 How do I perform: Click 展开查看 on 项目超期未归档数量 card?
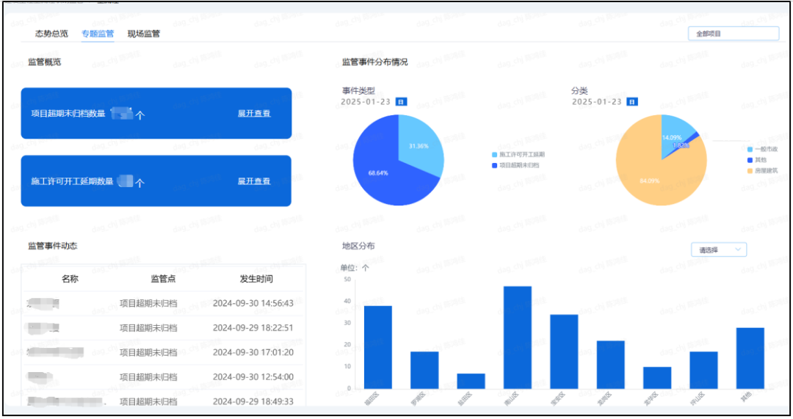click(x=254, y=114)
